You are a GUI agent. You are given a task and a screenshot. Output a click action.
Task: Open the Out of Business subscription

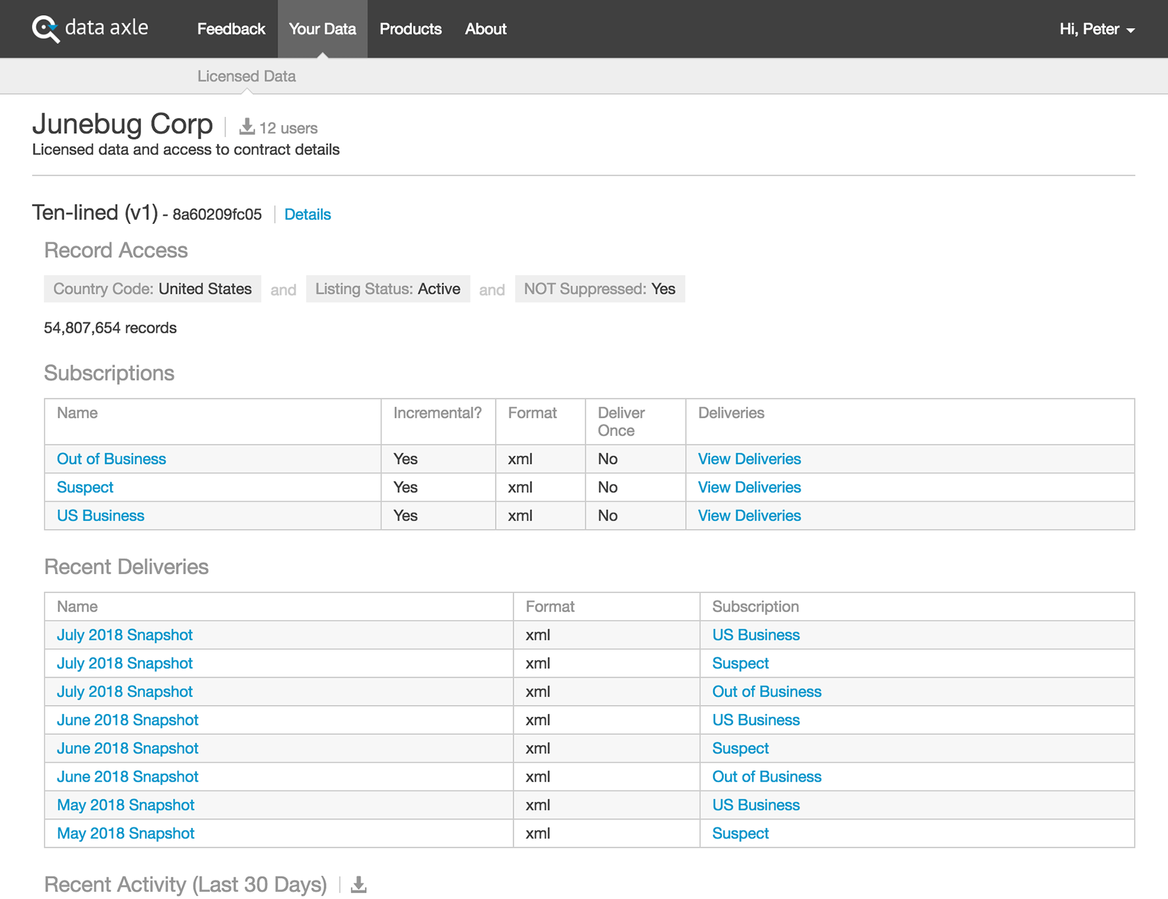pyautogui.click(x=111, y=459)
